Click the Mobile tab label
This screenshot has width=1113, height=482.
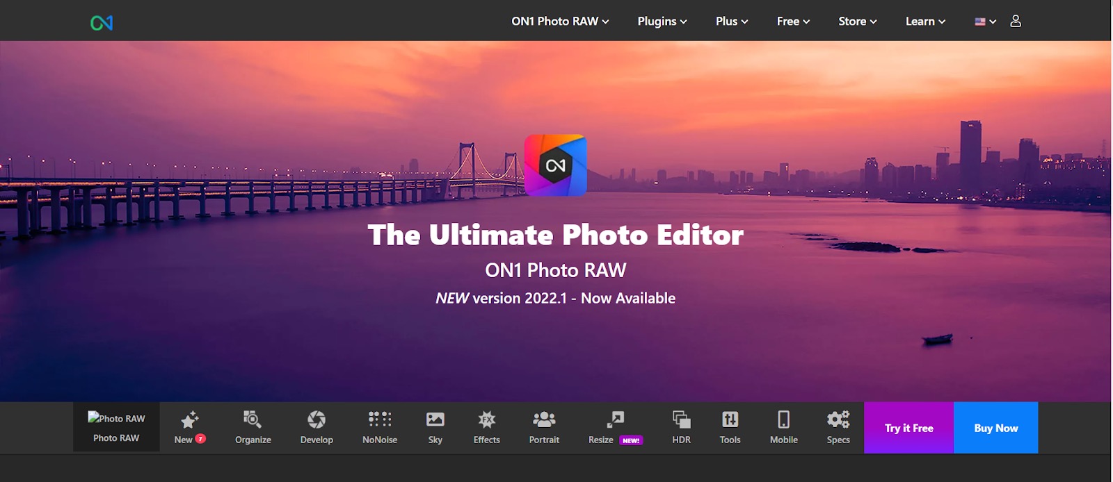click(784, 440)
